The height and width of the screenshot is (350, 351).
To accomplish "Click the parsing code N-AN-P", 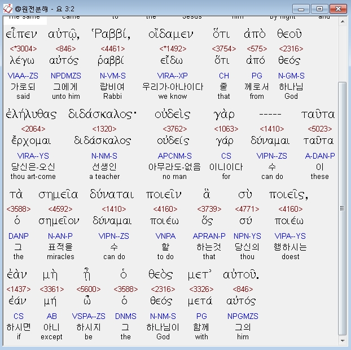I will point(60,236).
